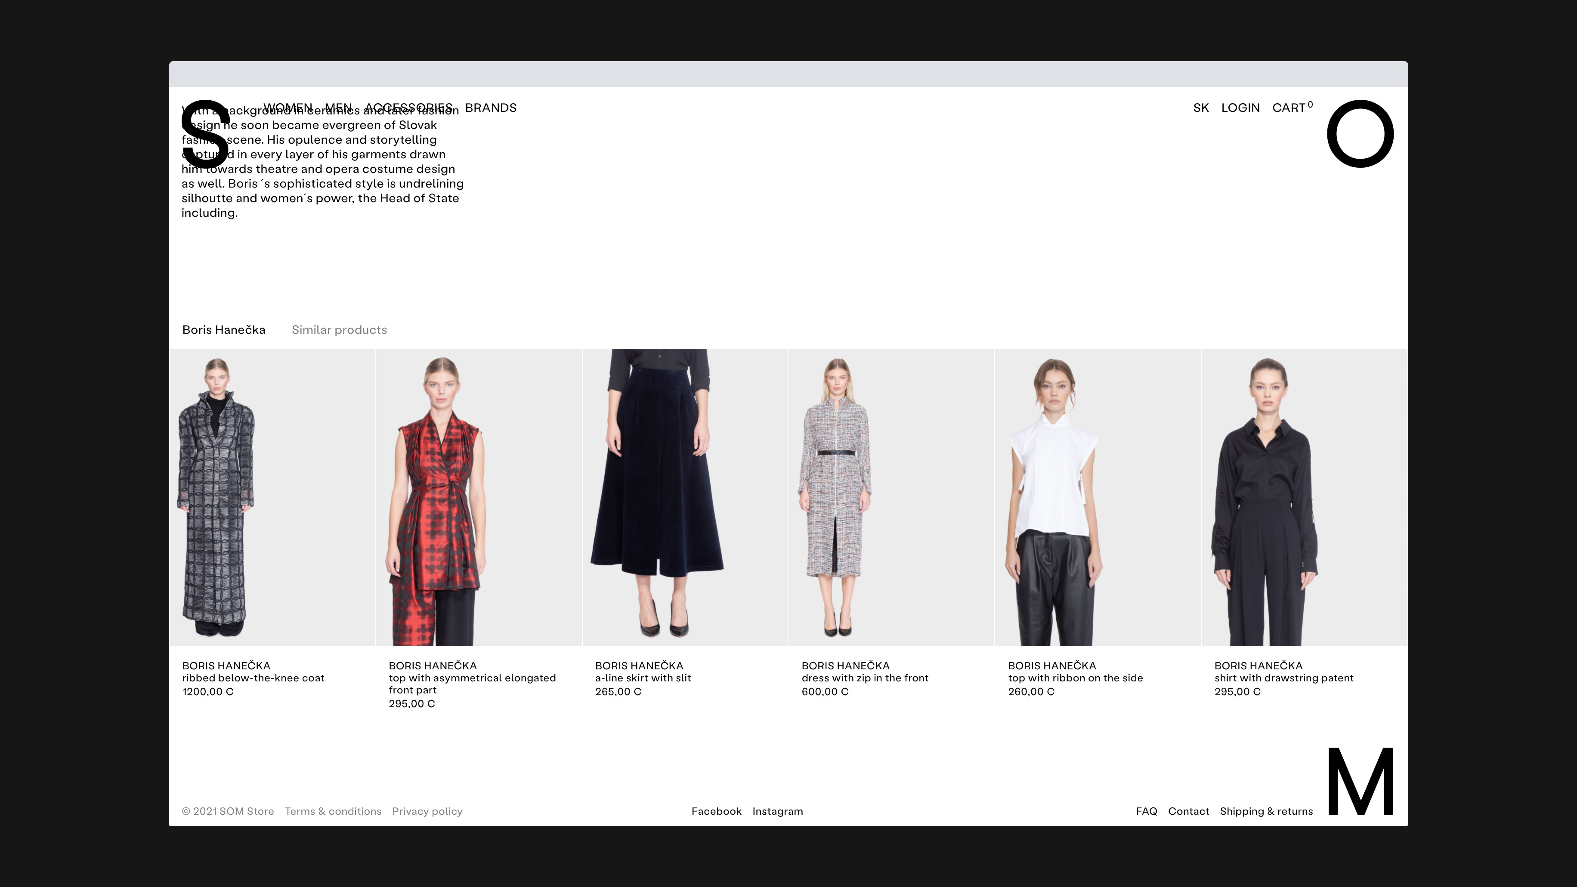Image resolution: width=1577 pixels, height=887 pixels.
Task: Visit the Instagram page
Action: pos(777,811)
